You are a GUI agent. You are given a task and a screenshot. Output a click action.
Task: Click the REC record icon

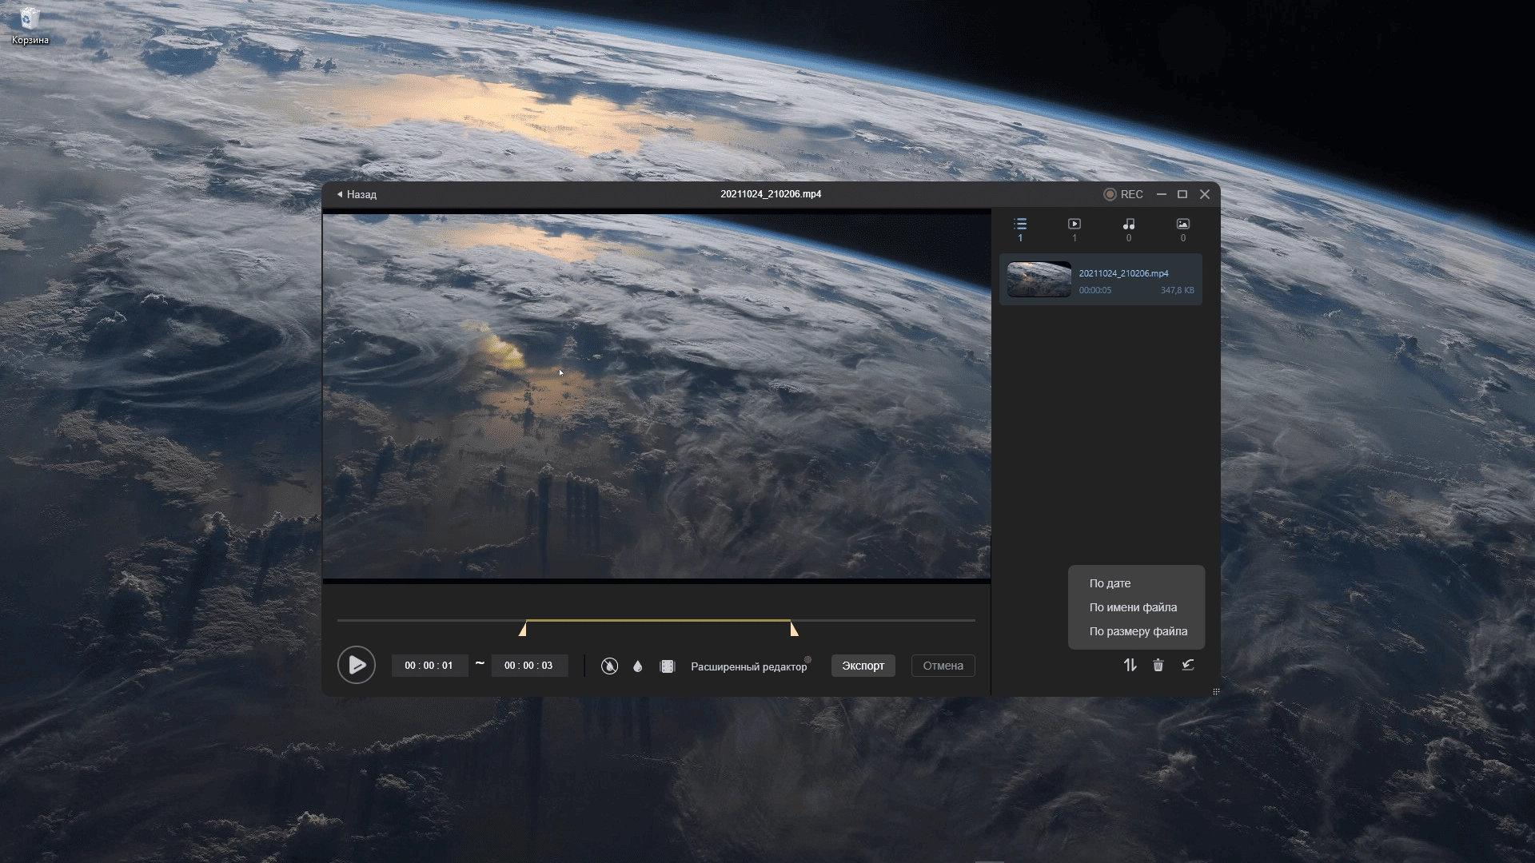[x=1110, y=194]
